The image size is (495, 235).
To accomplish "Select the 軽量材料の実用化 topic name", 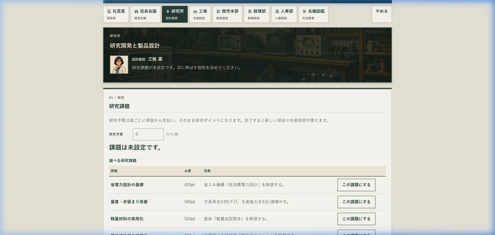I will click(x=127, y=219).
